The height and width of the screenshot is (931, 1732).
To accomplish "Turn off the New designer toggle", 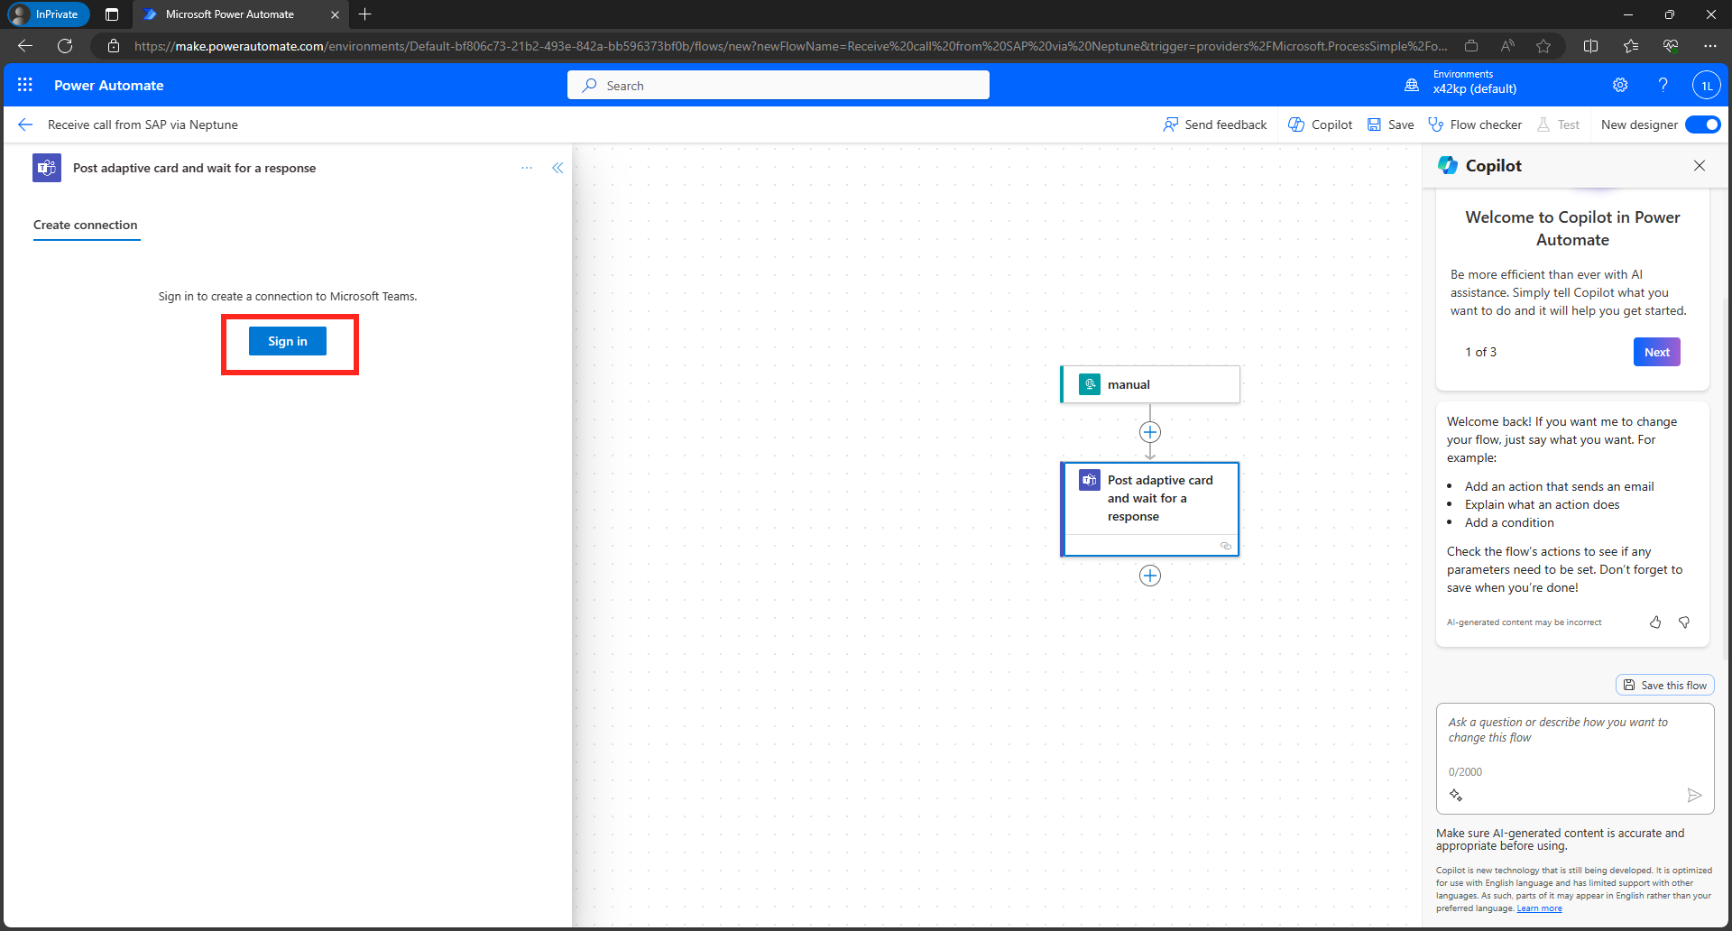I will 1703,124.
